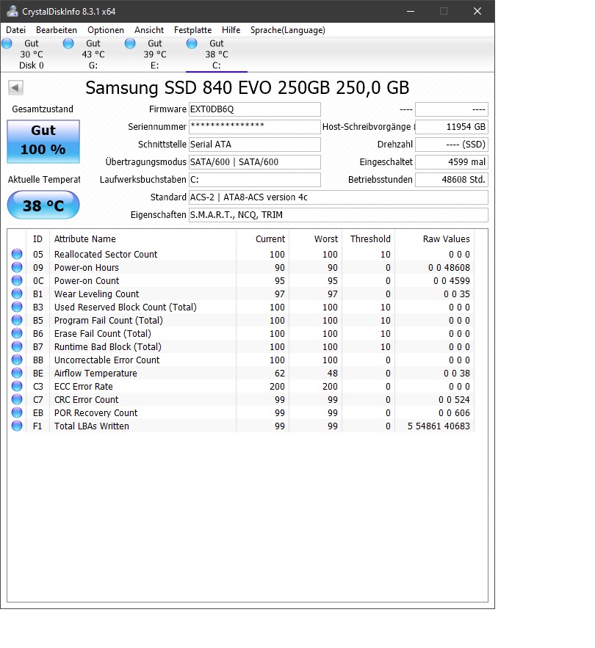The width and height of the screenshot is (595, 648).
Task: Click status orb of Runtime Bad Block row
Action: pos(17,346)
